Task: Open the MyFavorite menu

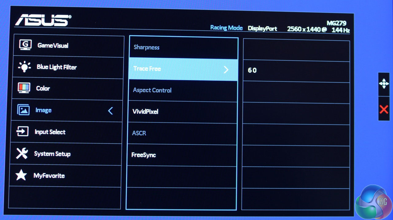Action: (x=65, y=176)
